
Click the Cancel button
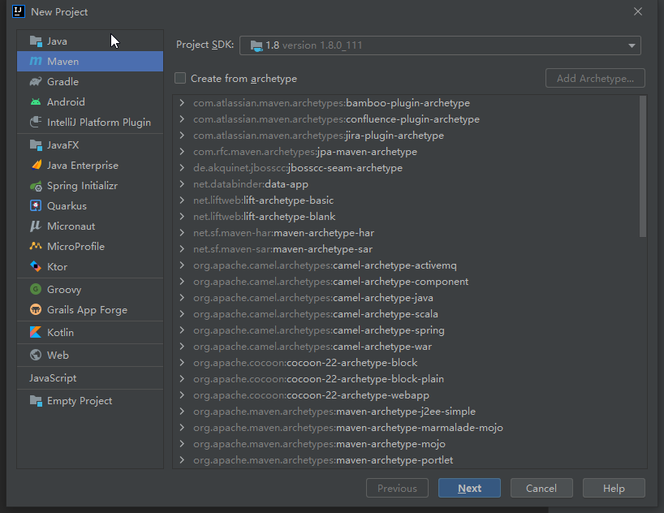(x=541, y=488)
